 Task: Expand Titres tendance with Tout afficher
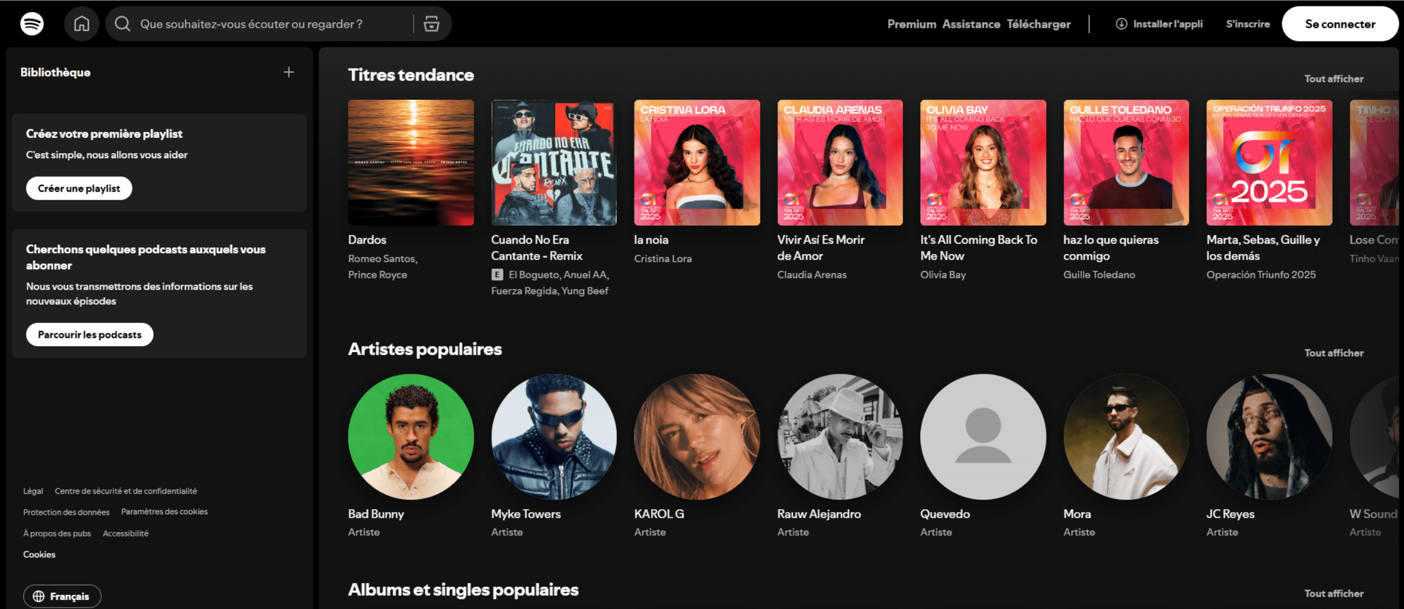pyautogui.click(x=1334, y=79)
